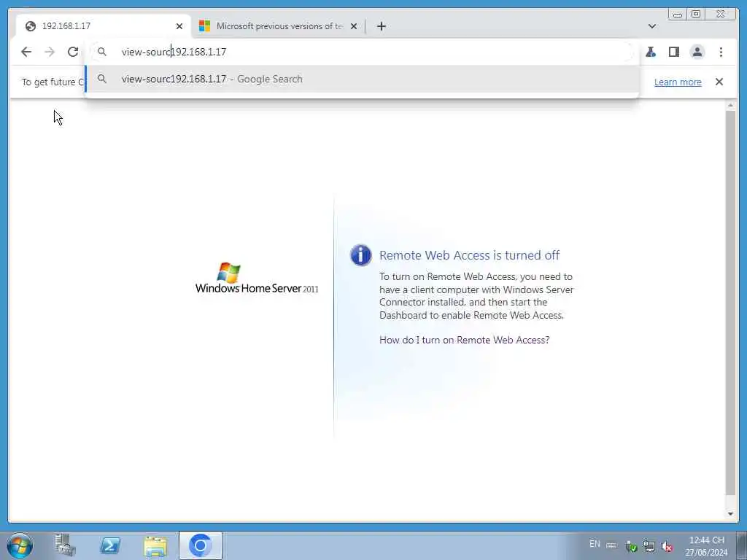
Task: Open Server Manager from the taskbar
Action: tap(65, 545)
